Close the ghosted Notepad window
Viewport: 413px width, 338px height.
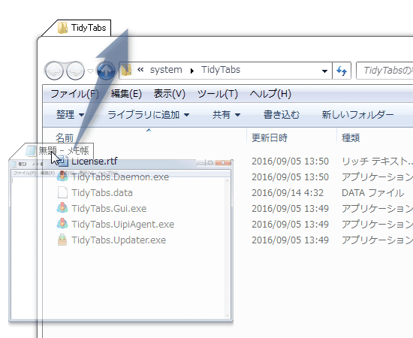(223, 163)
